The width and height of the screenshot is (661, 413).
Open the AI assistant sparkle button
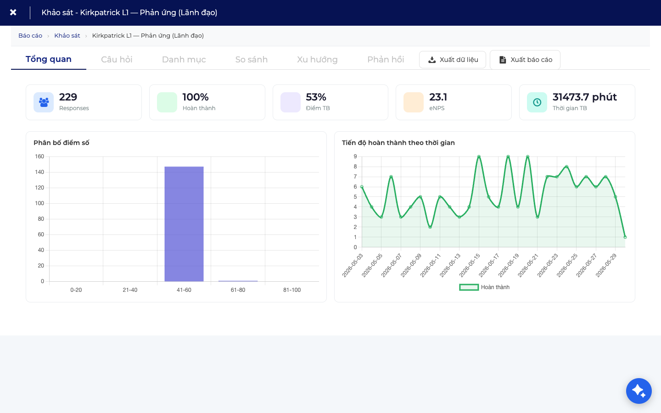tap(639, 391)
